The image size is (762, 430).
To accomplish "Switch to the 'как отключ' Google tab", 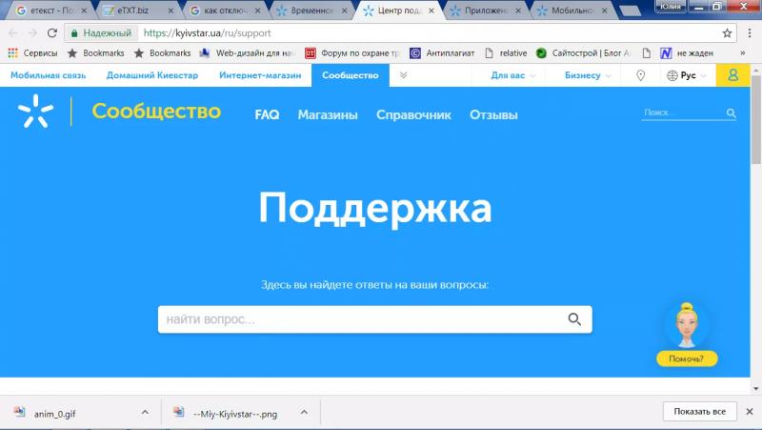I will point(225,10).
